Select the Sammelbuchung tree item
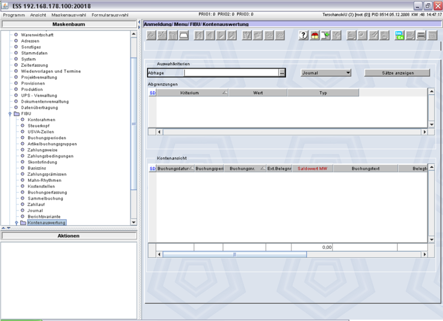The width and height of the screenshot is (443, 321). tap(45, 198)
